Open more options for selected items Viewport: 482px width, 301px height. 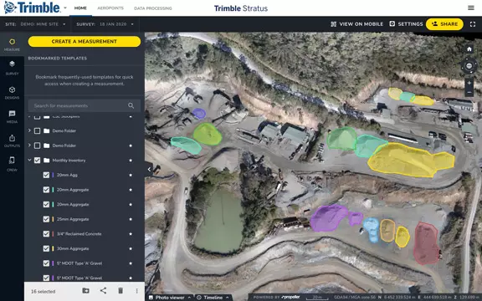point(136,291)
